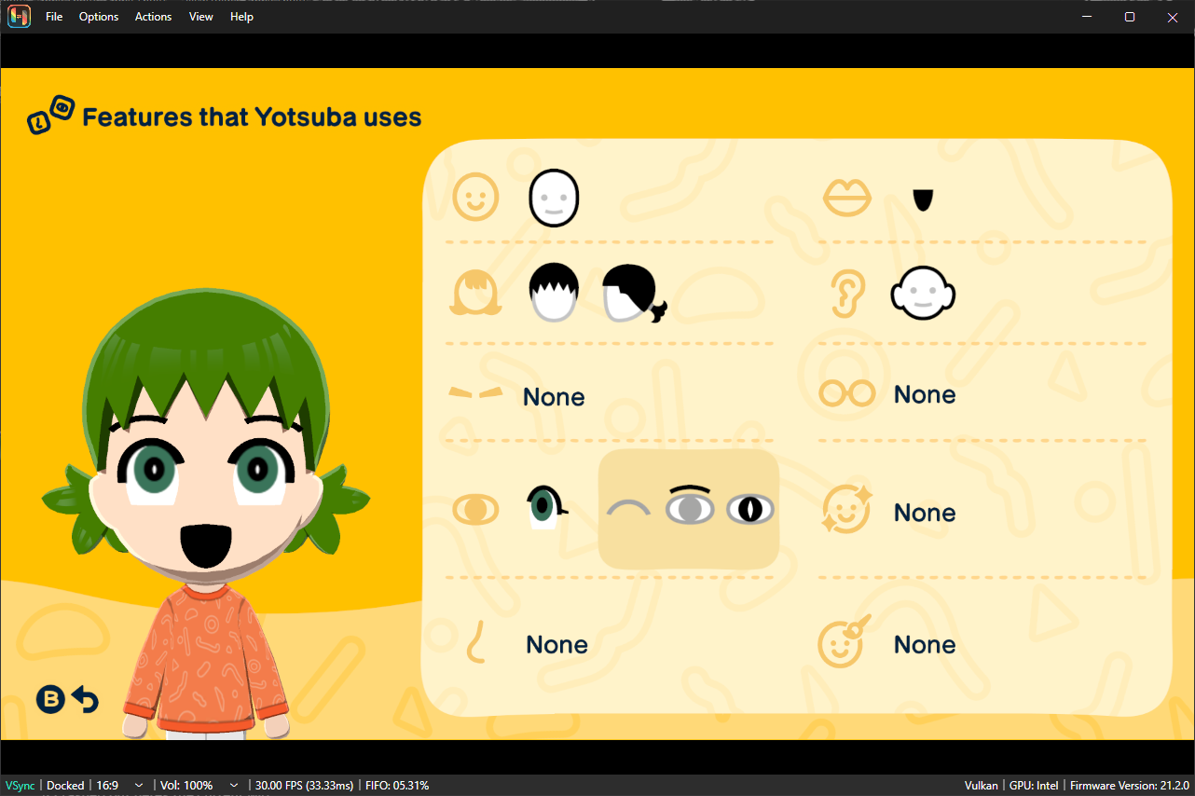
Task: Select the nose category icon
Action: [x=476, y=641]
